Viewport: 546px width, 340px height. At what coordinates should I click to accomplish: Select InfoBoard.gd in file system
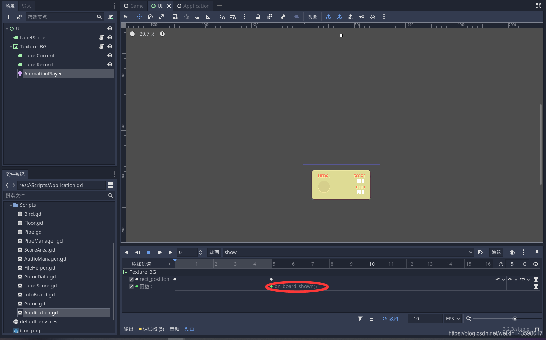click(39, 295)
